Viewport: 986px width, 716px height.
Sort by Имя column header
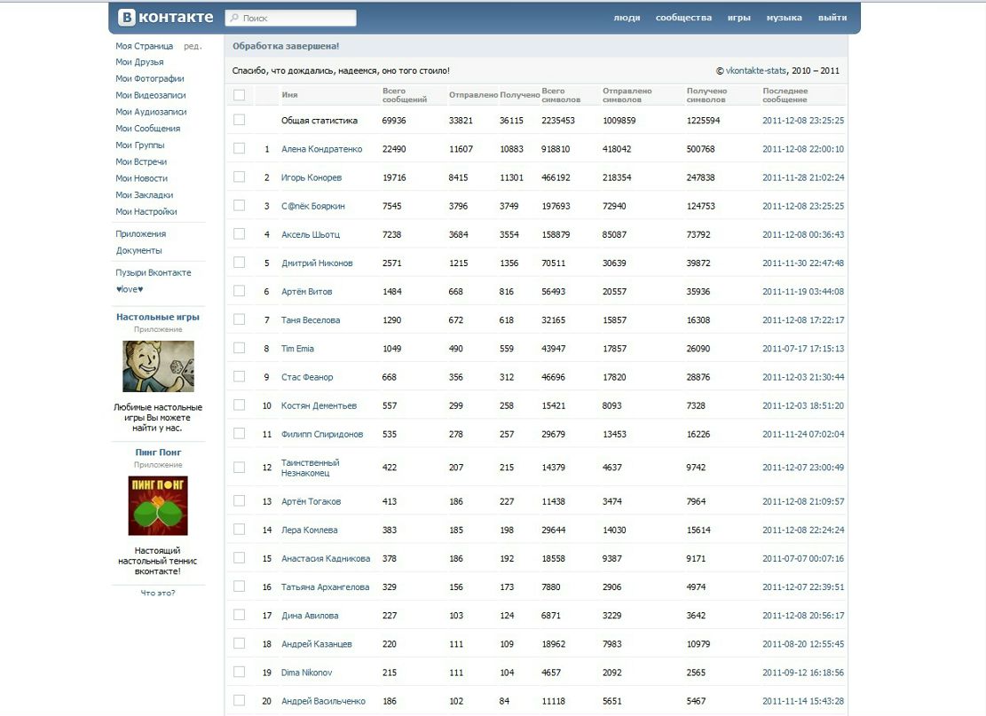coord(289,95)
